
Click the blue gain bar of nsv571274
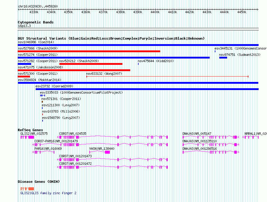click(x=114, y=58)
